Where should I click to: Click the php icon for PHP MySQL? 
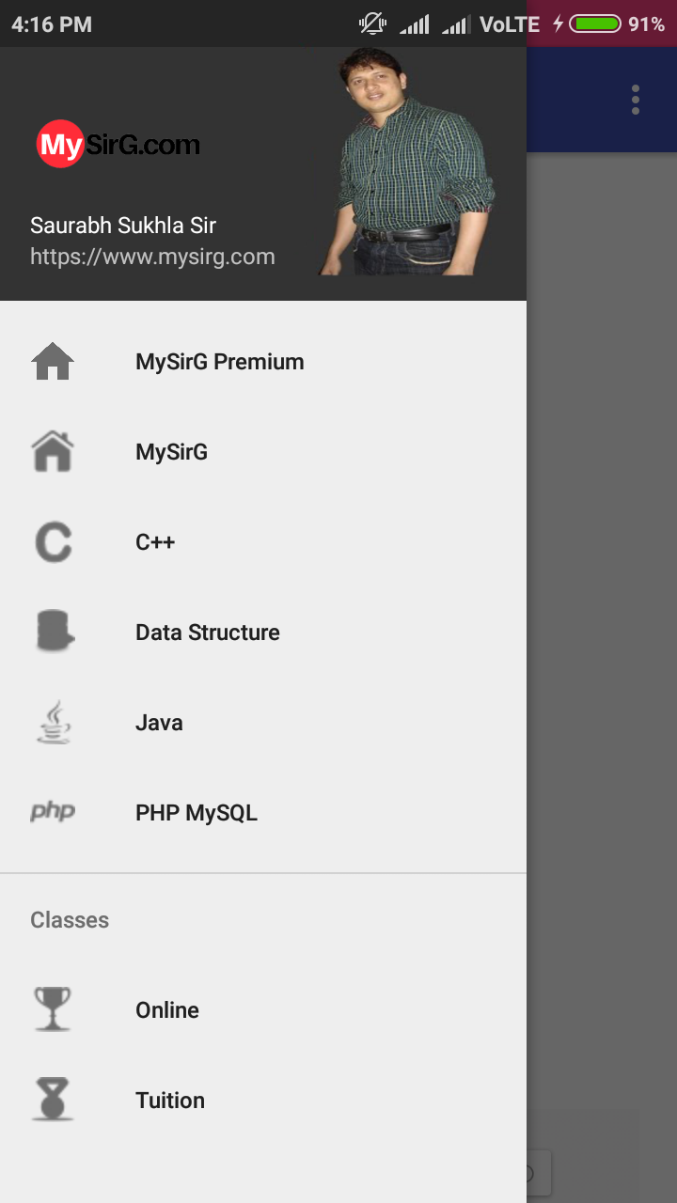(x=54, y=812)
